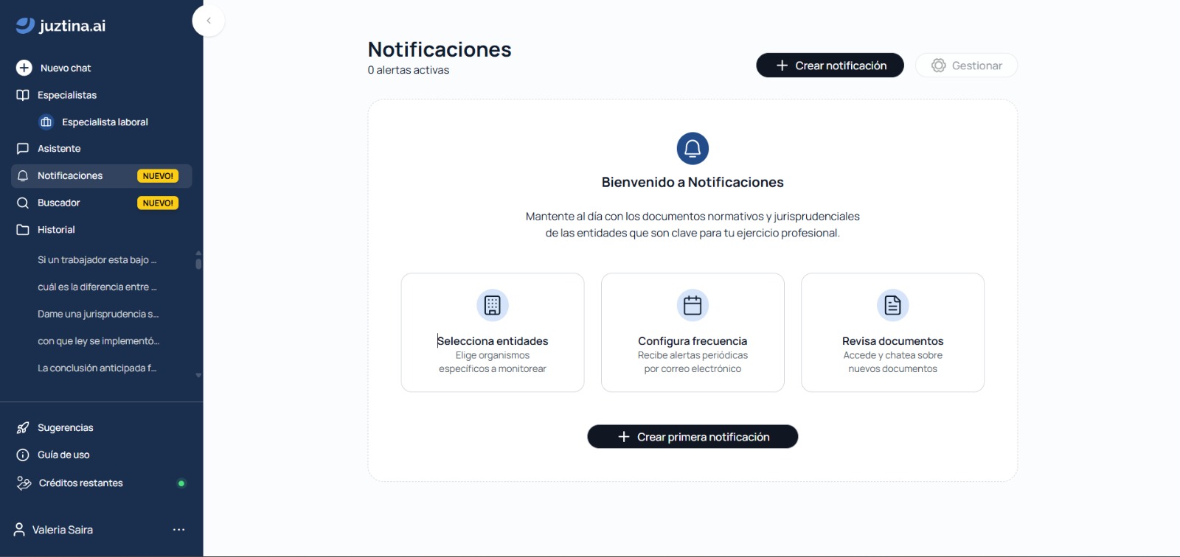This screenshot has height=557, width=1180.
Task: Open Créditos restantes
Action: pos(81,483)
